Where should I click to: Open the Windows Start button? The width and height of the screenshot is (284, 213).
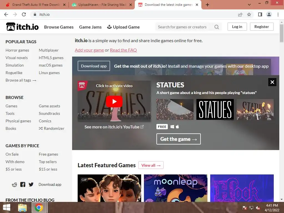click(7, 207)
